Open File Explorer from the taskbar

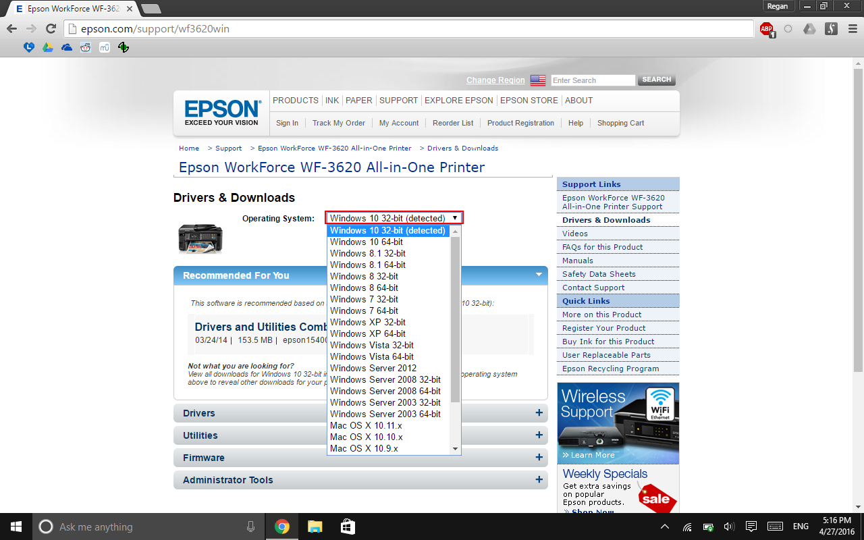pos(315,526)
